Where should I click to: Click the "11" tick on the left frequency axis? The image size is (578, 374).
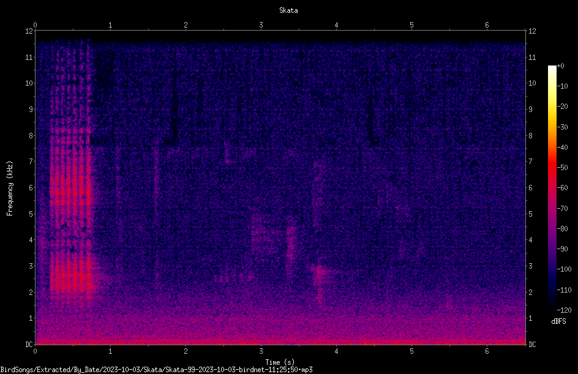(29, 57)
